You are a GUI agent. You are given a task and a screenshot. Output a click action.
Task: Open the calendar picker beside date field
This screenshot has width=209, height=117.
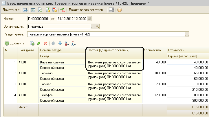click(x=89, y=19)
